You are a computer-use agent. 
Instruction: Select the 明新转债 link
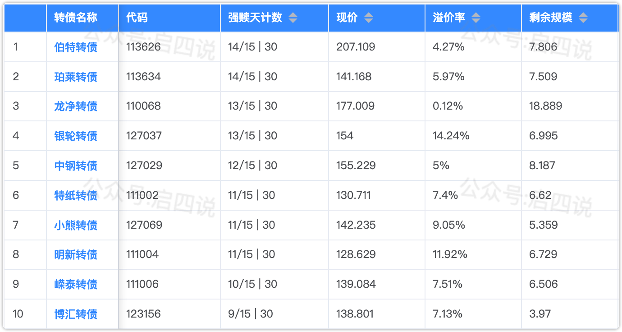click(76, 254)
